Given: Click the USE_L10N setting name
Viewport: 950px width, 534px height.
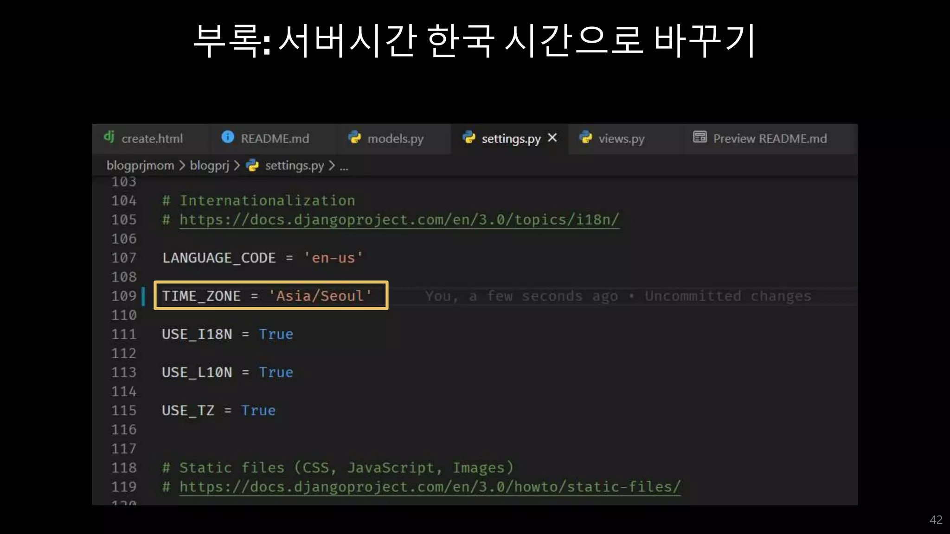Looking at the screenshot, I should [x=197, y=372].
